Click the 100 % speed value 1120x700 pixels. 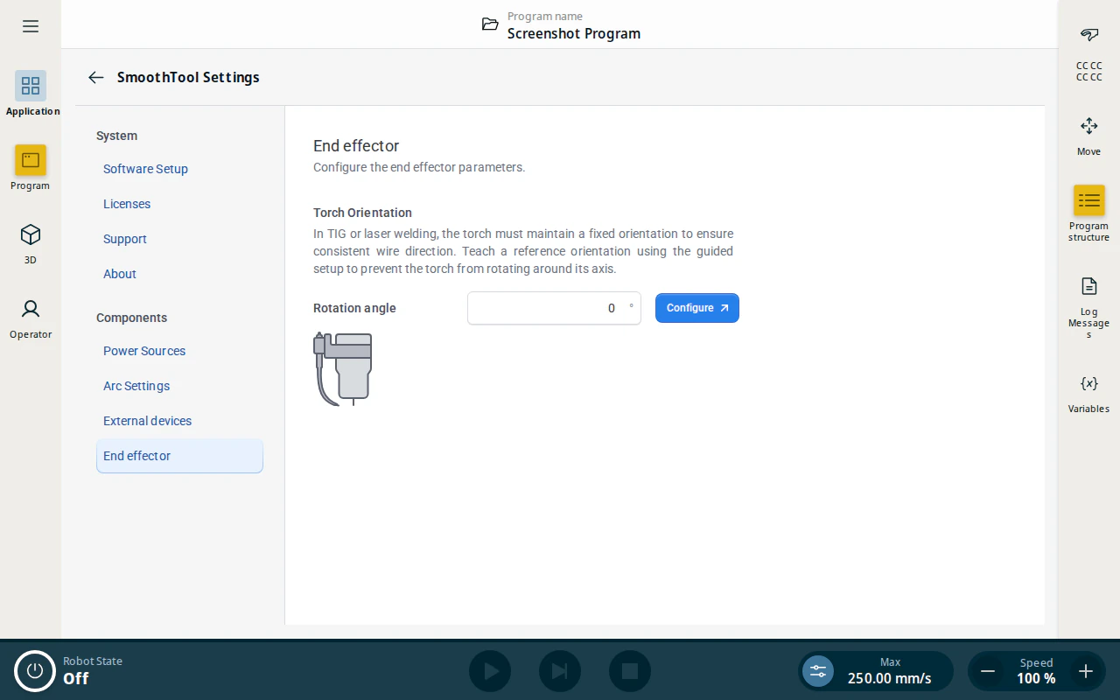tap(1036, 678)
